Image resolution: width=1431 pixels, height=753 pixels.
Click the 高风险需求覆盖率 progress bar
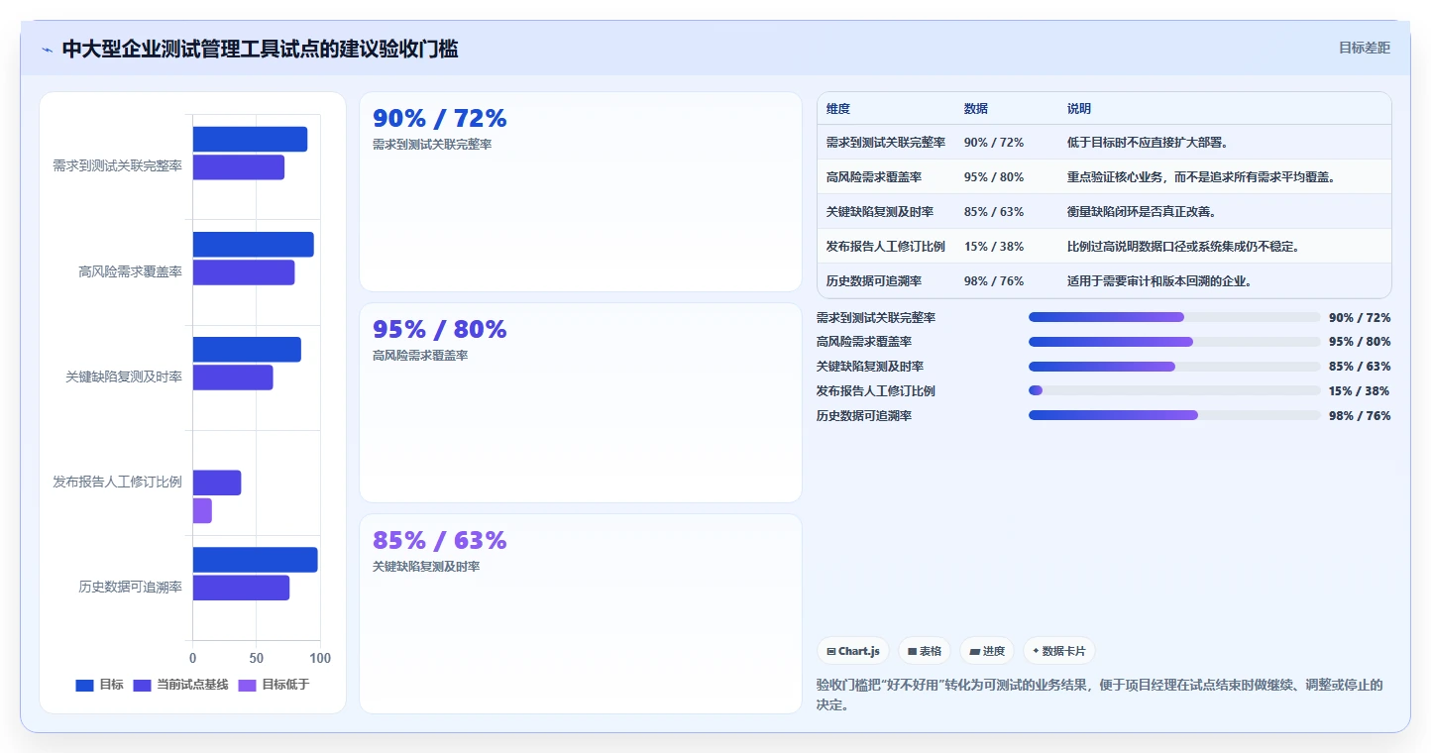tap(1174, 342)
